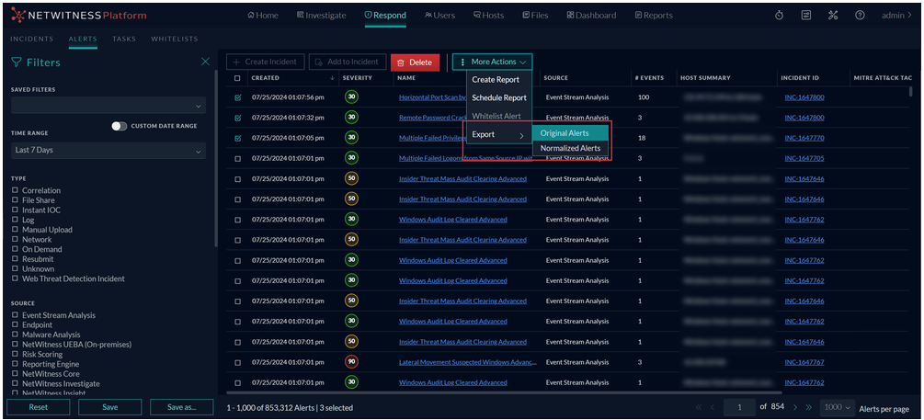The image size is (924, 420).
Task: Open the timer icon in top bar
Action: point(779,16)
